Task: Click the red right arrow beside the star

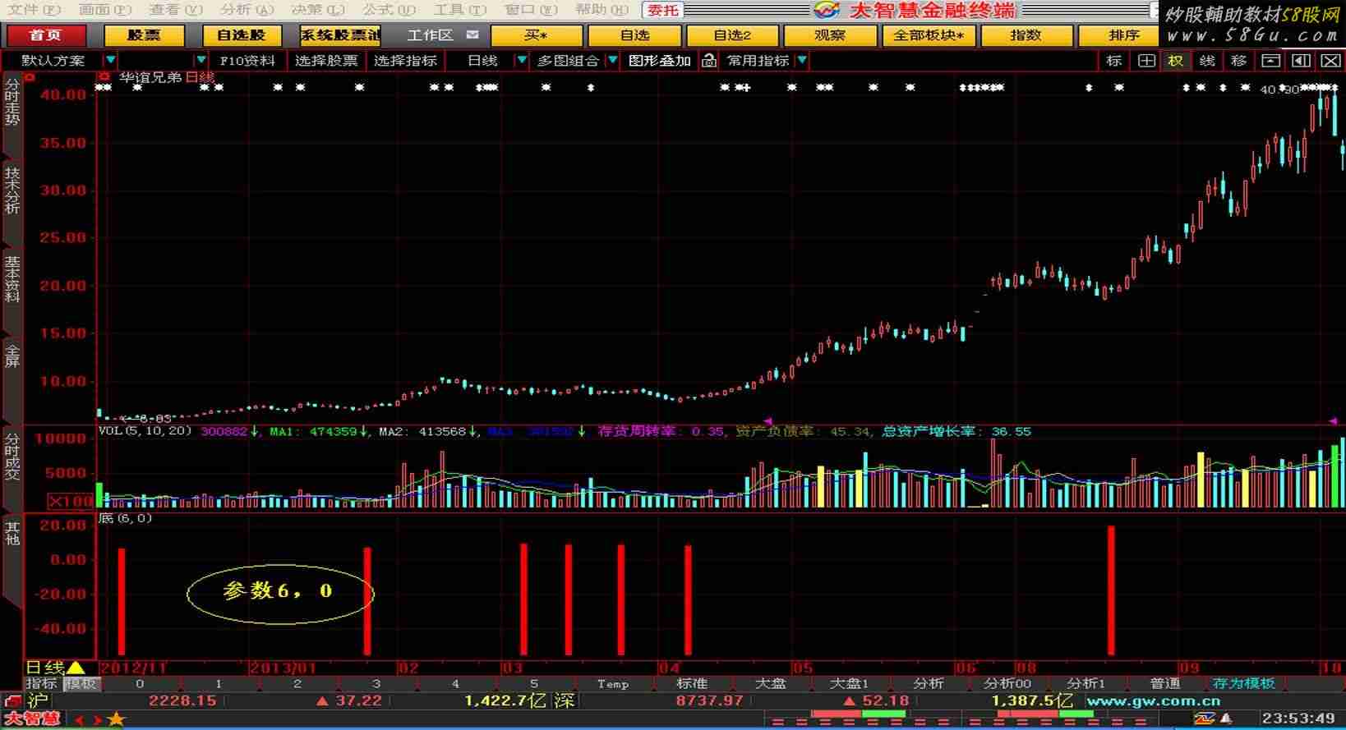Action: [99, 720]
